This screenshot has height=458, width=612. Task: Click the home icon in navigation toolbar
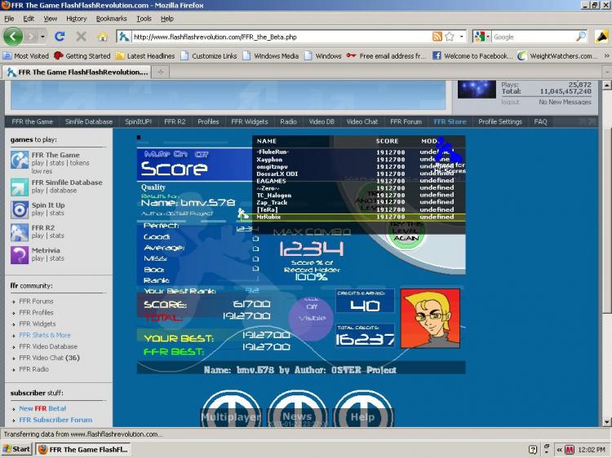[x=102, y=37]
